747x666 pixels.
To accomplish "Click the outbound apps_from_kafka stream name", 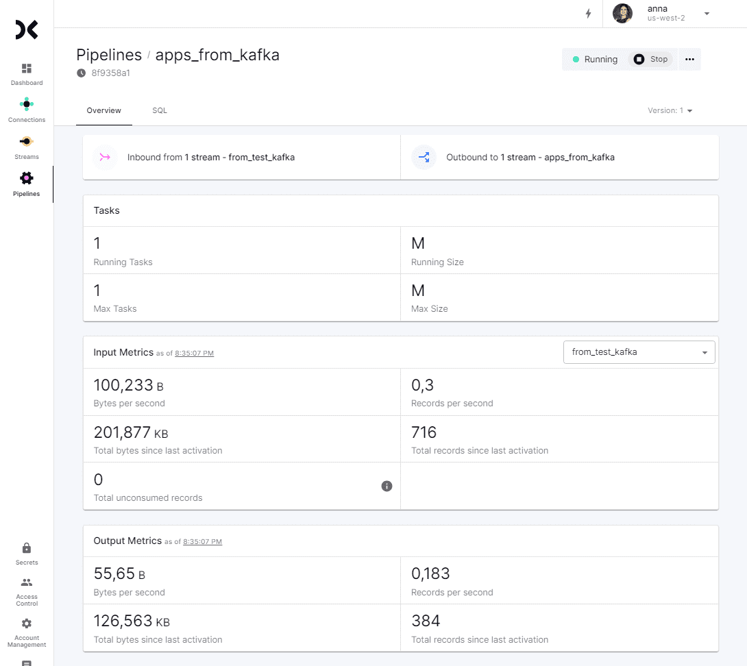I will (579, 157).
